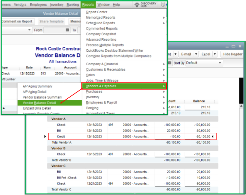The image size is (246, 195).
Task: Click the calendar icon beside Sort By
Action: tap(170, 63)
